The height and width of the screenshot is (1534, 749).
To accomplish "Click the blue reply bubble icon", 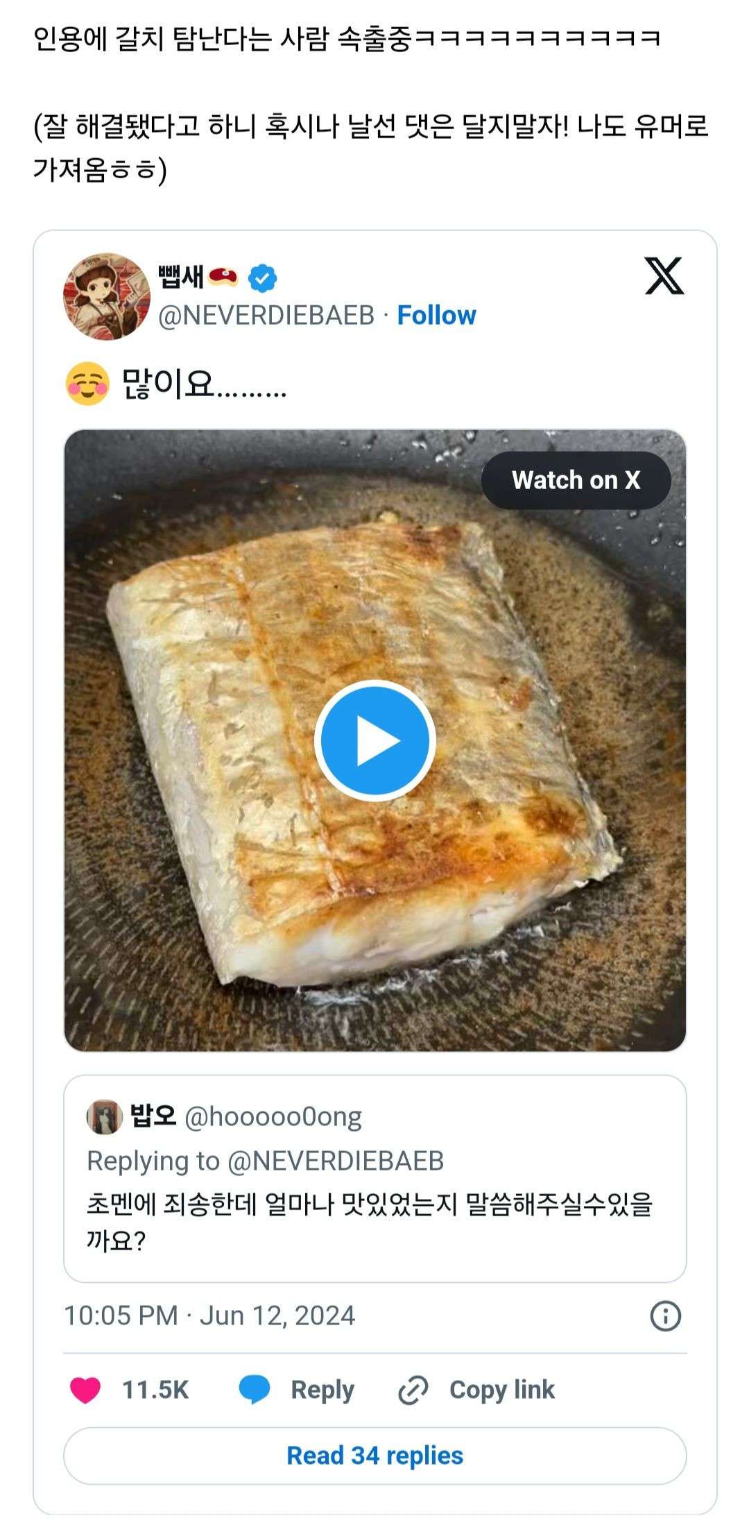I will (255, 1390).
